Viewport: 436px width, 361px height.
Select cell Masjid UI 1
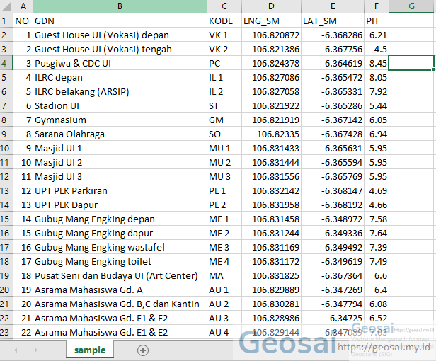[x=120, y=148]
